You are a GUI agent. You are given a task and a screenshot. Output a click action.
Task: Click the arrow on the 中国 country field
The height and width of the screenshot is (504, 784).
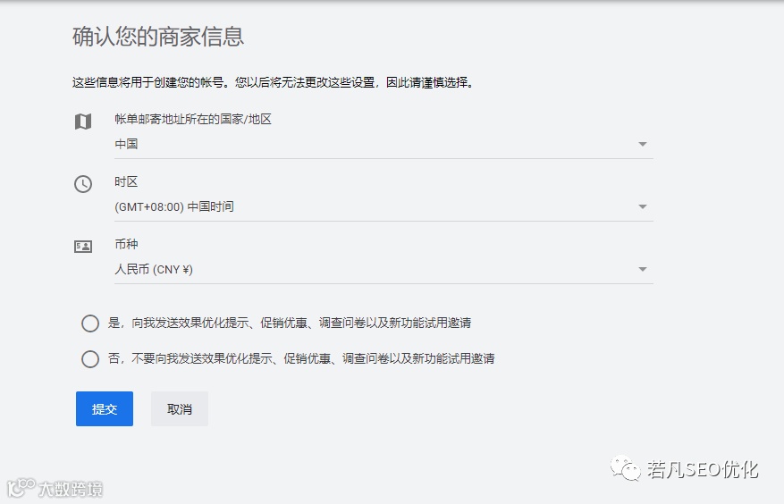tap(643, 145)
